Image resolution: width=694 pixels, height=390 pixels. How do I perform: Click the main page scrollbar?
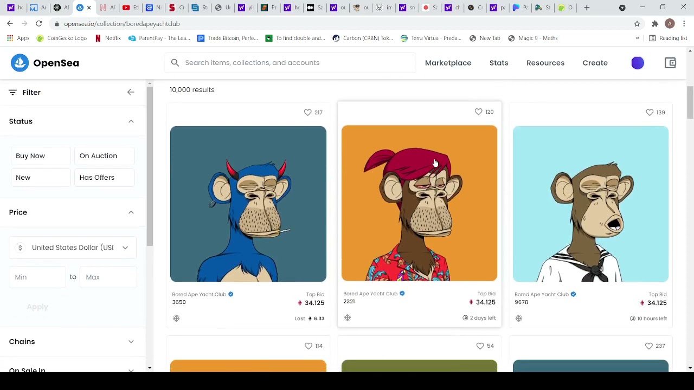point(690,101)
